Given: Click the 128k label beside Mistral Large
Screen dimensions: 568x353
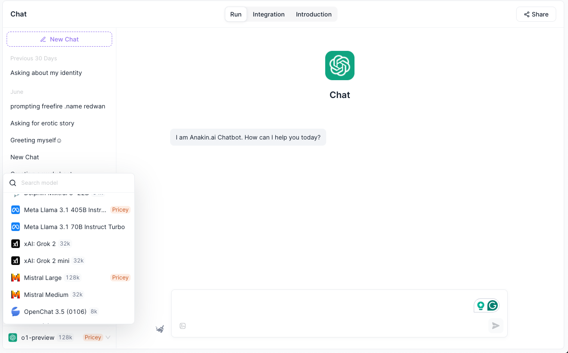Looking at the screenshot, I should 73,278.
